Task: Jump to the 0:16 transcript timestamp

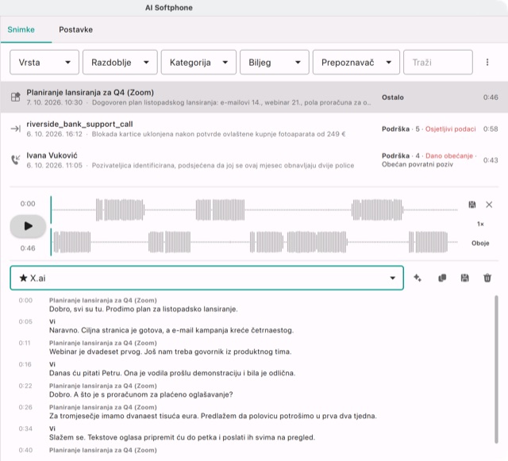Action: [x=25, y=364]
